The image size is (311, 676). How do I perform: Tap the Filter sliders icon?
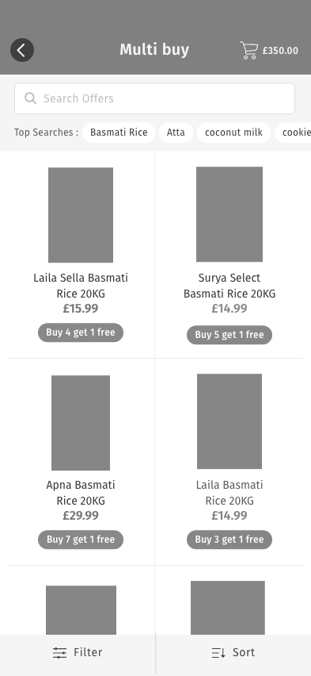pyautogui.click(x=60, y=653)
